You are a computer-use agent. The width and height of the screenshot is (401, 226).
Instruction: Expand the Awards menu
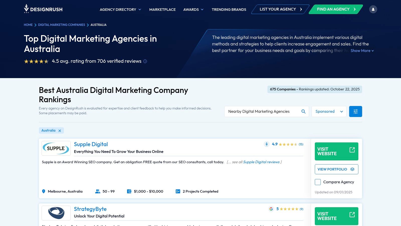pos(193,10)
